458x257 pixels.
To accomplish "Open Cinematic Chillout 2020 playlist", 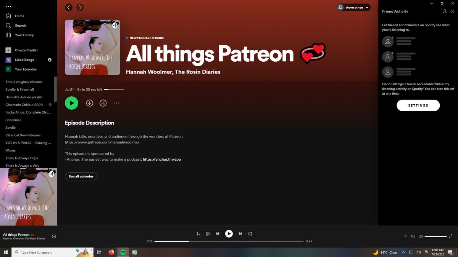I will point(24,105).
